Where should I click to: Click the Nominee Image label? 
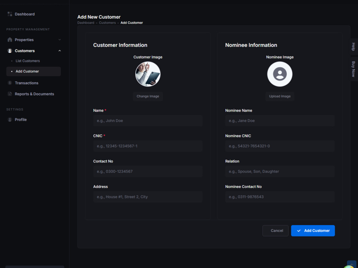coord(280,57)
